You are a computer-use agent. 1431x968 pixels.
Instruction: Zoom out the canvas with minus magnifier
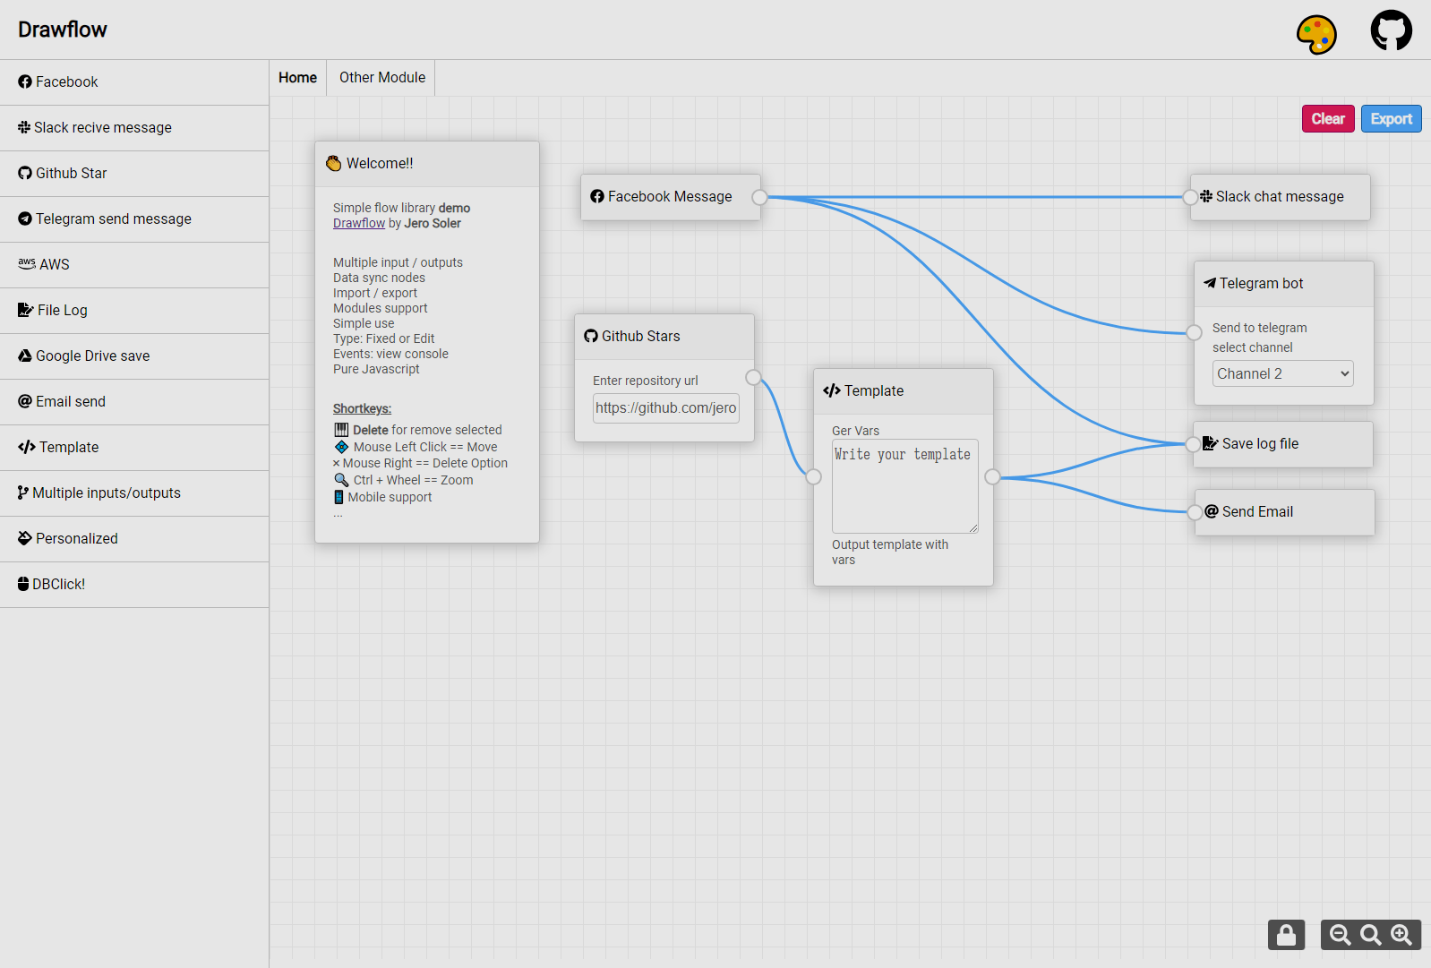(x=1341, y=935)
